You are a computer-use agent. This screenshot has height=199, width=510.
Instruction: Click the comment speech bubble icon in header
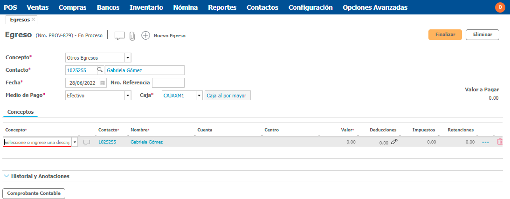click(x=120, y=36)
